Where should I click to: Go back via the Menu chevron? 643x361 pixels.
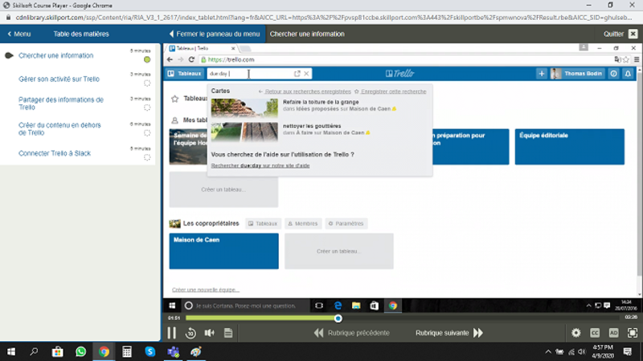pos(18,34)
